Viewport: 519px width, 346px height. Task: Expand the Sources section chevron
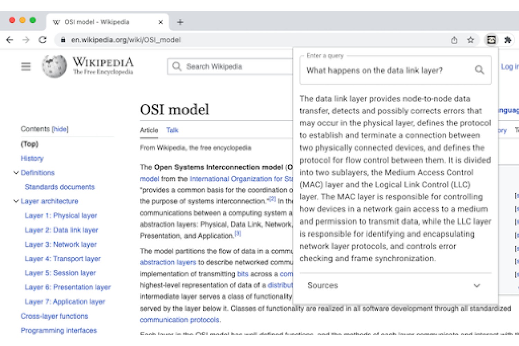click(477, 286)
